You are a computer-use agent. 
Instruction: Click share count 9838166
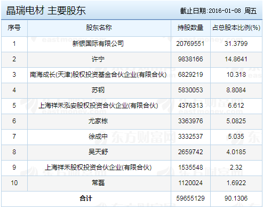(190, 59)
